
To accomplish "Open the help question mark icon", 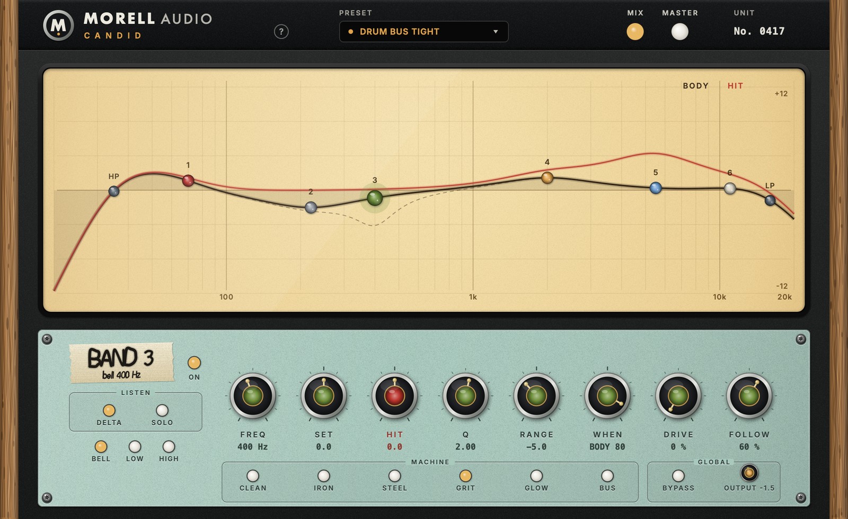I will (x=281, y=32).
